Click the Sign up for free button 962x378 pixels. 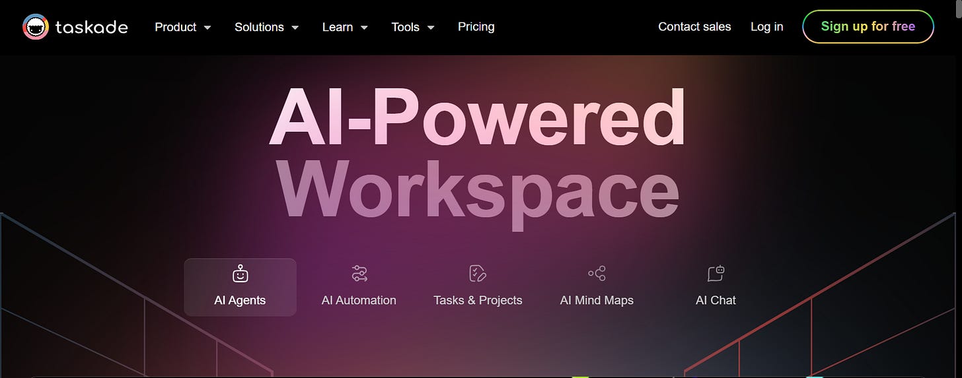pos(868,27)
